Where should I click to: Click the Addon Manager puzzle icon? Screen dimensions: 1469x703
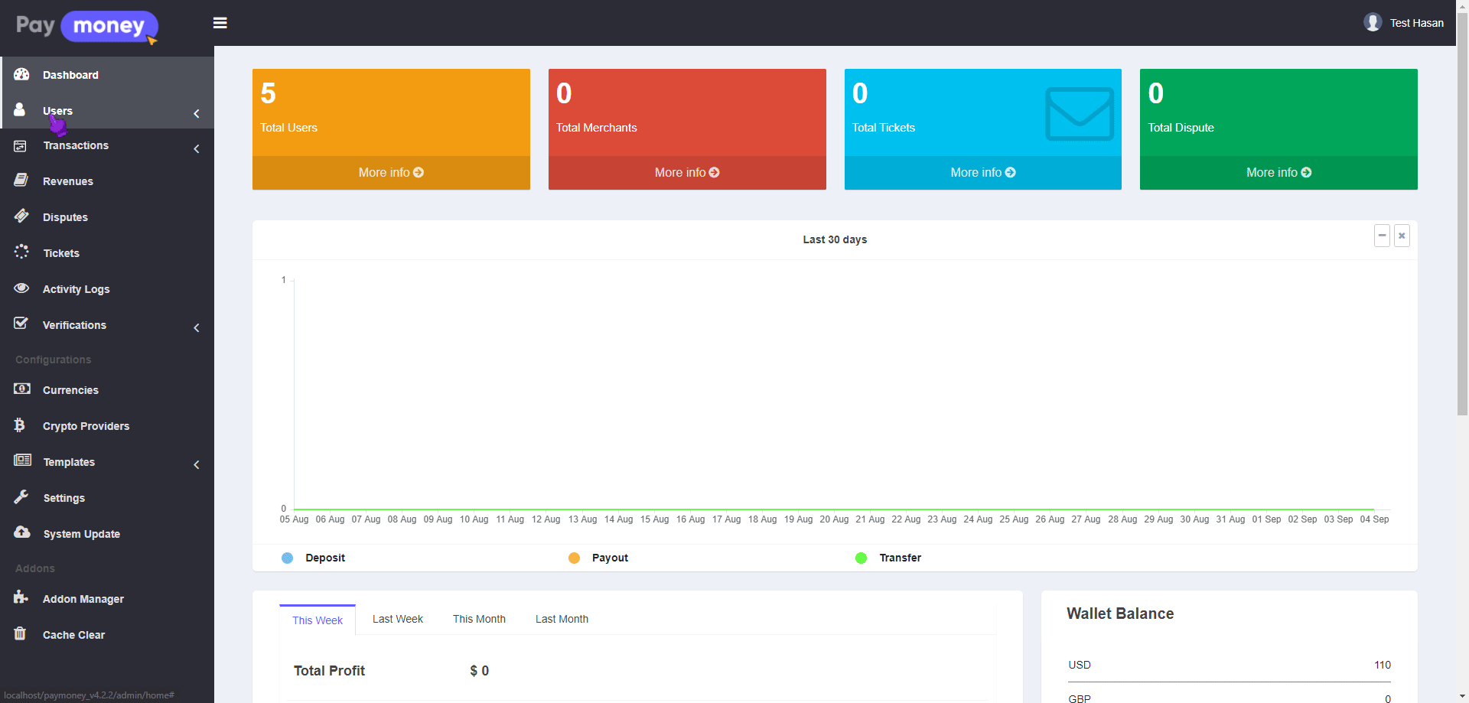click(21, 597)
